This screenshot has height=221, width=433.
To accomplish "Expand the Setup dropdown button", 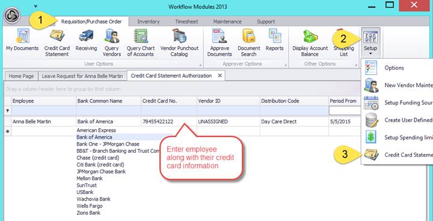I will 370,42.
